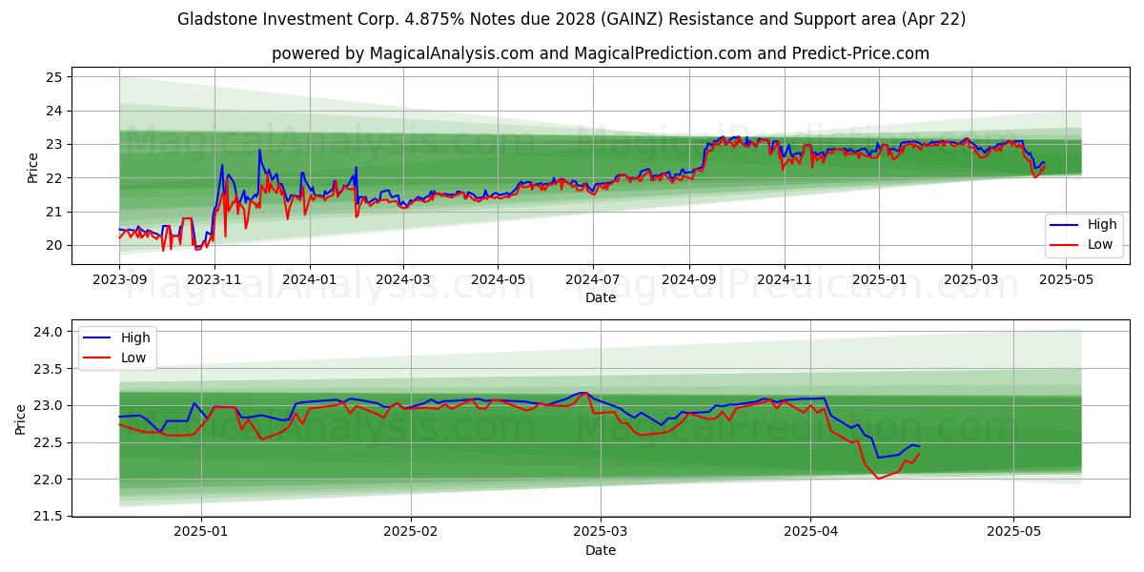
Task: Click the '2023-11' tick label
Action: pyautogui.click(x=214, y=280)
